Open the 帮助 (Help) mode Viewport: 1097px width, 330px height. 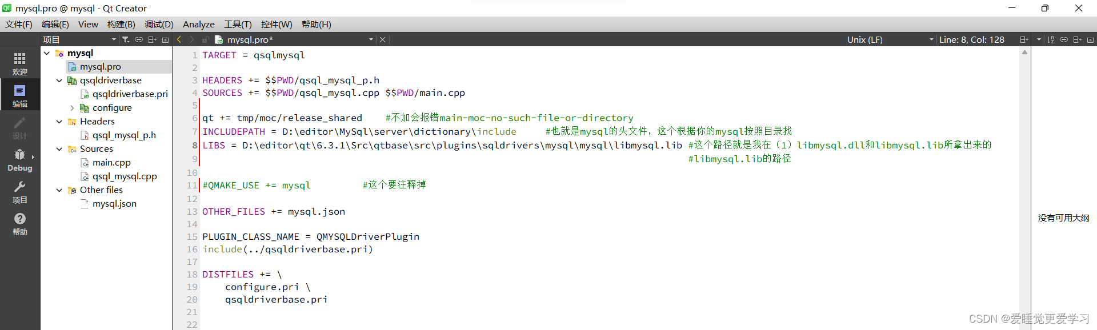20,223
